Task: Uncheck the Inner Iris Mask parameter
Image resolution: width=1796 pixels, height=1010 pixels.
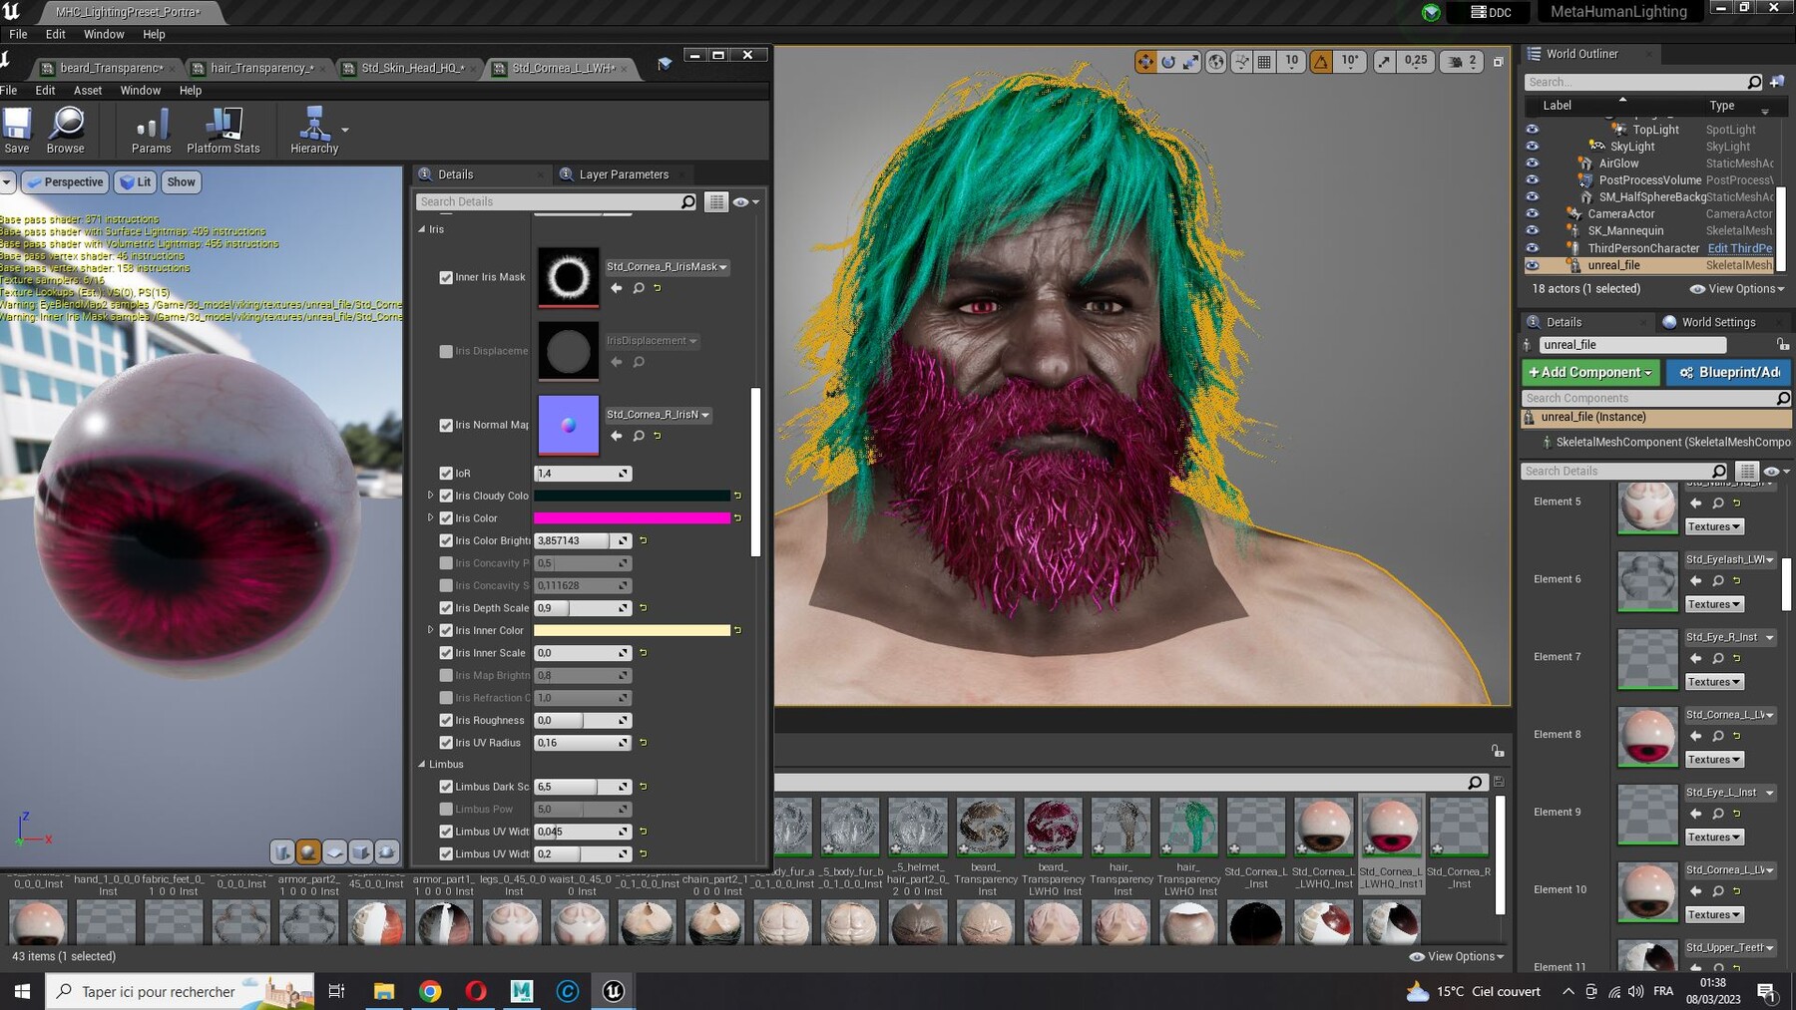Action: click(446, 277)
